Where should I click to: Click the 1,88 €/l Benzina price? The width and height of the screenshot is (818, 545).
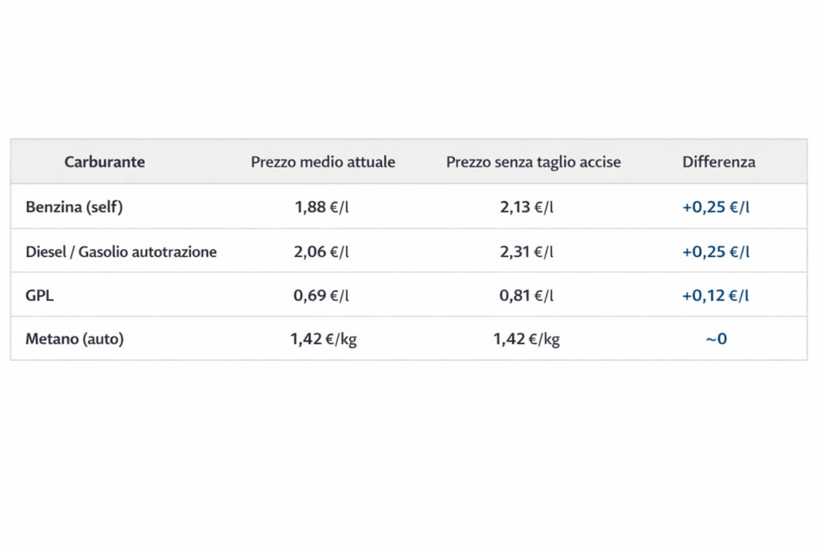pyautogui.click(x=322, y=207)
